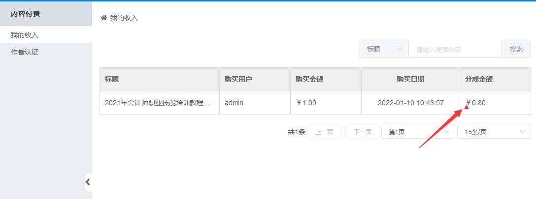Click the 下一页 button
Screen dimensions: 536x199
click(363, 132)
